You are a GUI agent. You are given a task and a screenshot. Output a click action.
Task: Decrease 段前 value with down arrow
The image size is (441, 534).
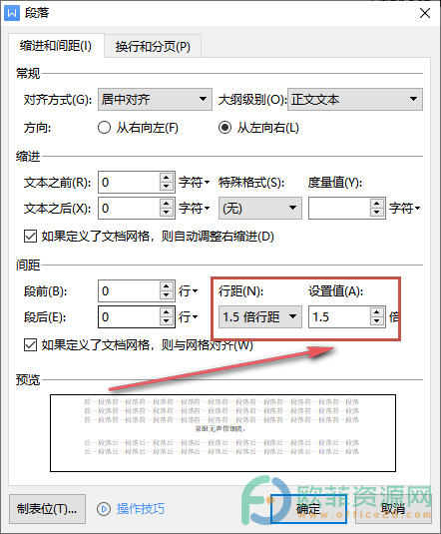(x=167, y=295)
